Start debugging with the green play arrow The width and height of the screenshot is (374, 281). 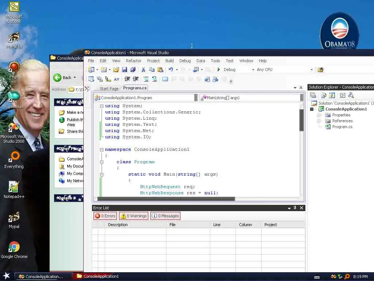pyautogui.click(x=219, y=70)
